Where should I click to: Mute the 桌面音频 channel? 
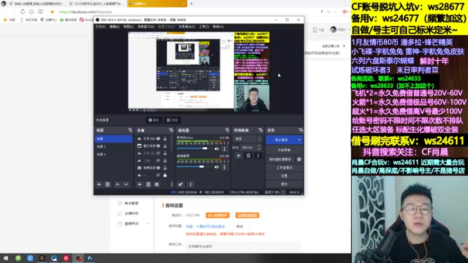click(216, 167)
